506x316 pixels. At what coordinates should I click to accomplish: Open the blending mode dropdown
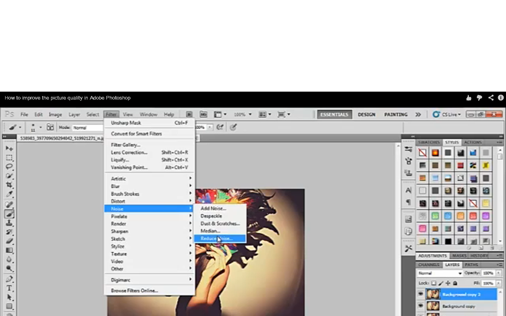(x=440, y=273)
